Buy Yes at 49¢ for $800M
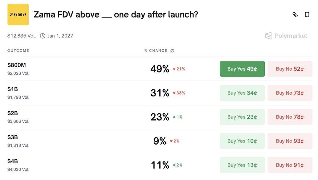 [242, 69]
